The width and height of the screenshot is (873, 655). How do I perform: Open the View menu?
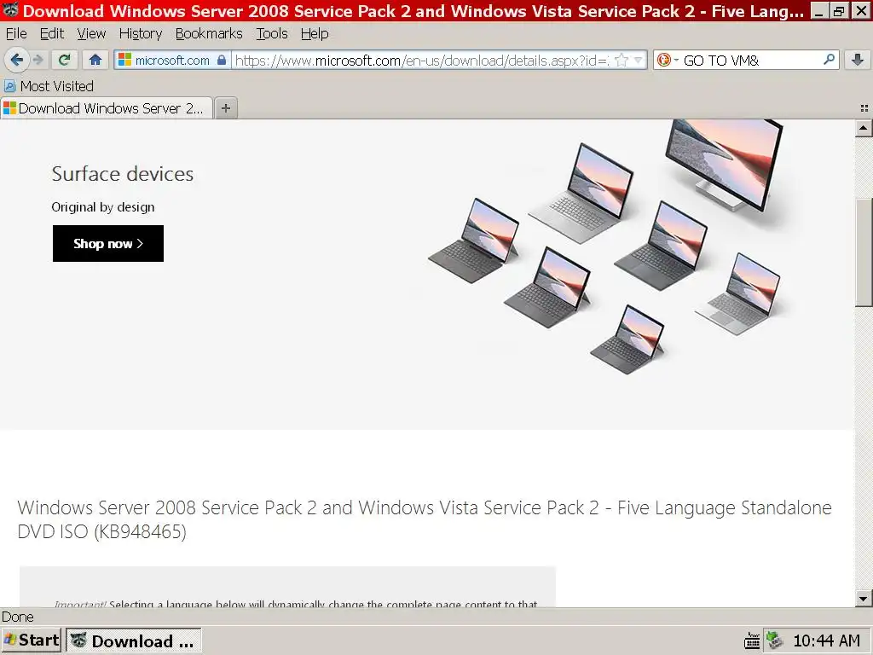(91, 33)
